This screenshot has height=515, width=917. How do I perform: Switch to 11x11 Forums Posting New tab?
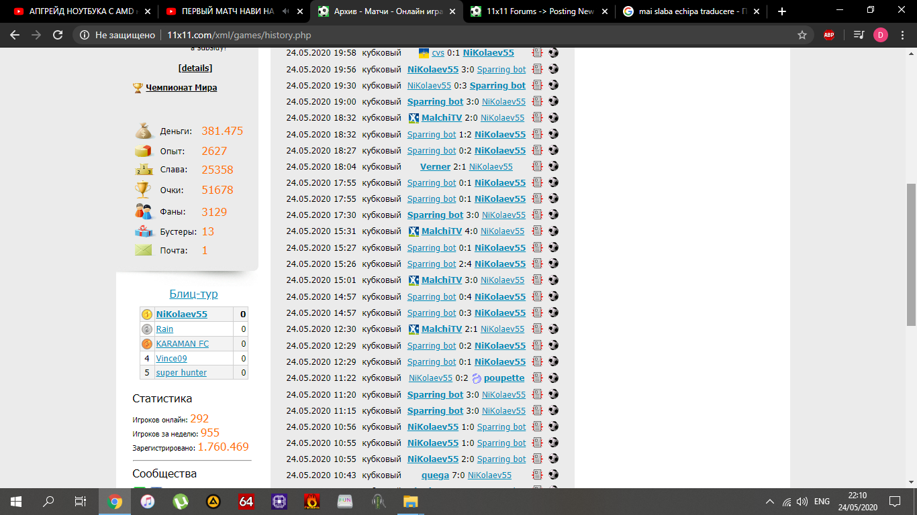540,11
